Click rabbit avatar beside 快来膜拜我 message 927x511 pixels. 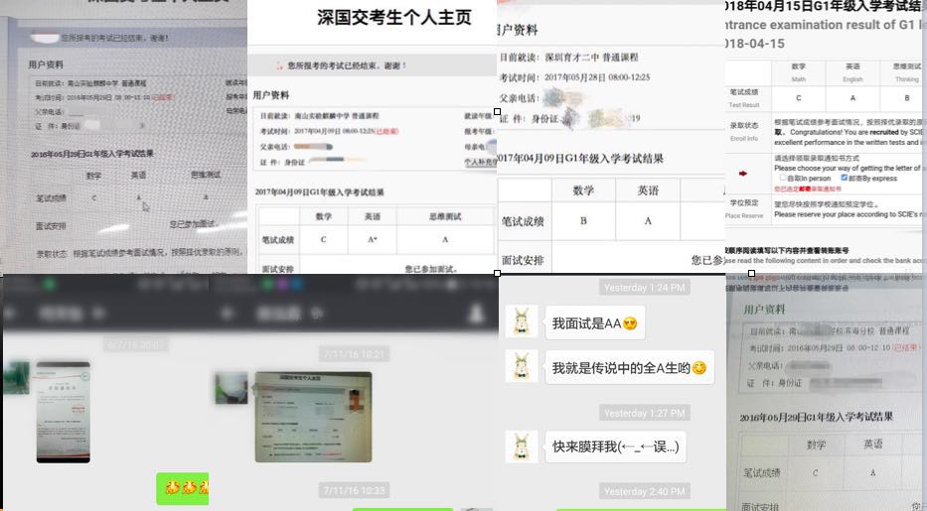tap(522, 446)
